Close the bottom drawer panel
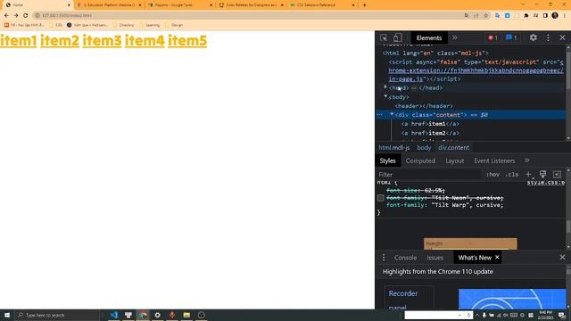The width and height of the screenshot is (571, 321). pyautogui.click(x=562, y=258)
